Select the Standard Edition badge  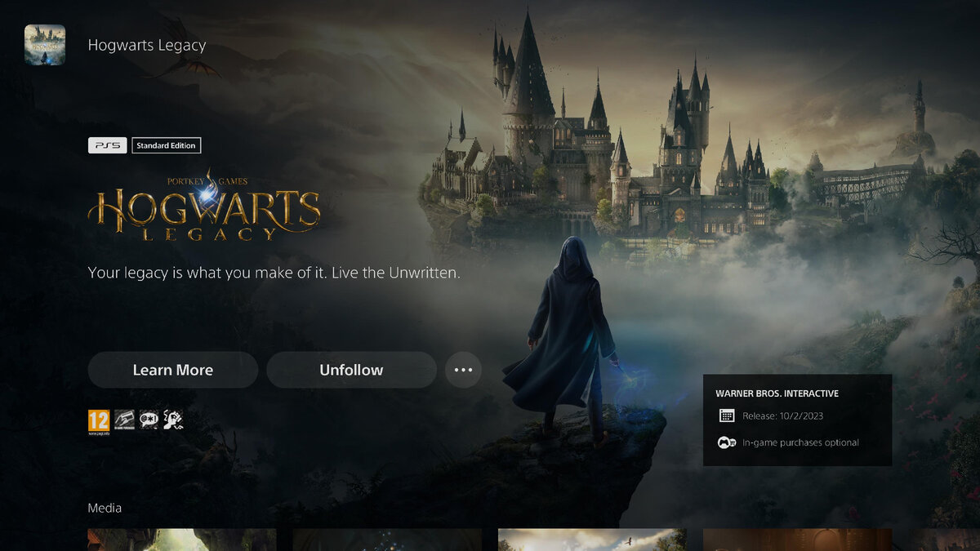coord(167,145)
